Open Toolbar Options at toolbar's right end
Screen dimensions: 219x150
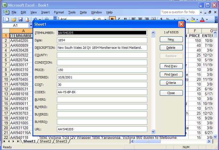click(x=216, y=19)
